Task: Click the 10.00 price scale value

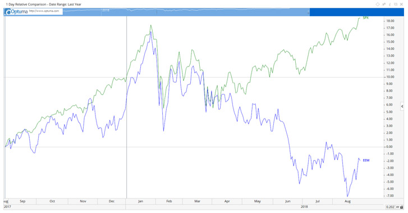Action: point(390,77)
